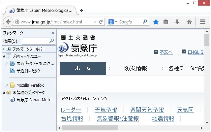Click the horizontal scrollbar right arrow
211x132 pixels.
201,128
